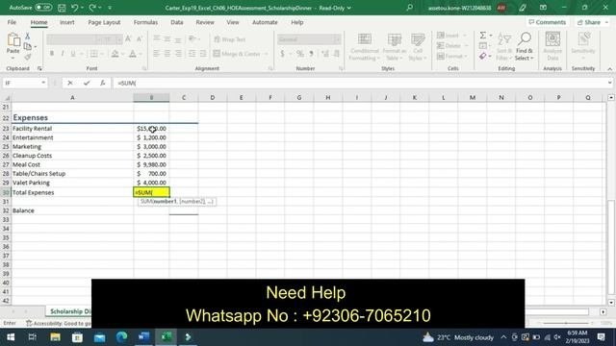Click the Accounting dollar format icon

click(x=282, y=54)
